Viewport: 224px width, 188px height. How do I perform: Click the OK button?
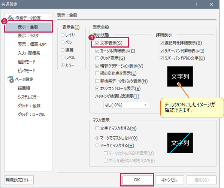[x=137, y=180]
